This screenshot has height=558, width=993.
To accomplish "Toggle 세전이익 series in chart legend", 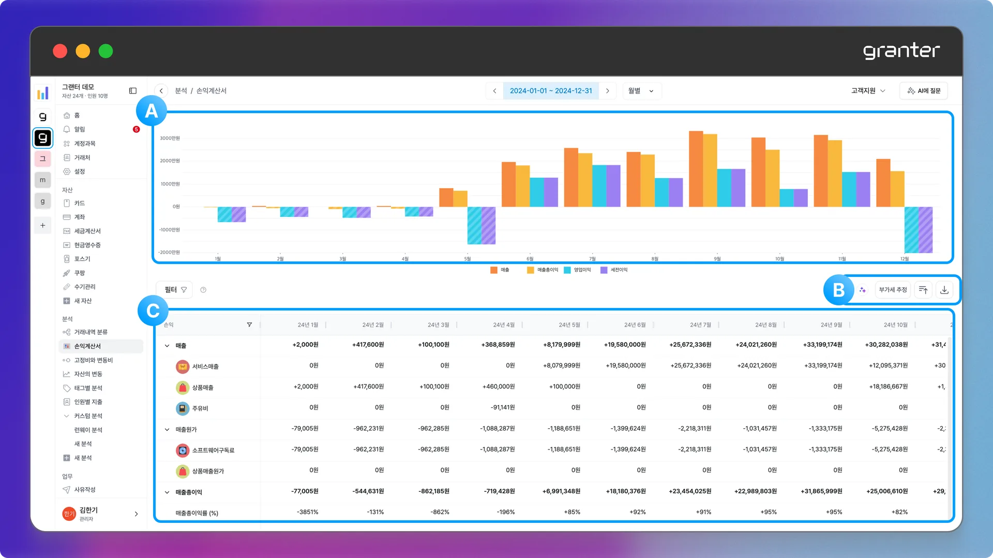I will click(x=614, y=270).
